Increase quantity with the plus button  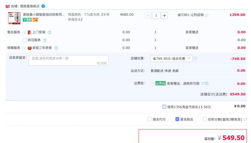pyautogui.click(x=164, y=15)
